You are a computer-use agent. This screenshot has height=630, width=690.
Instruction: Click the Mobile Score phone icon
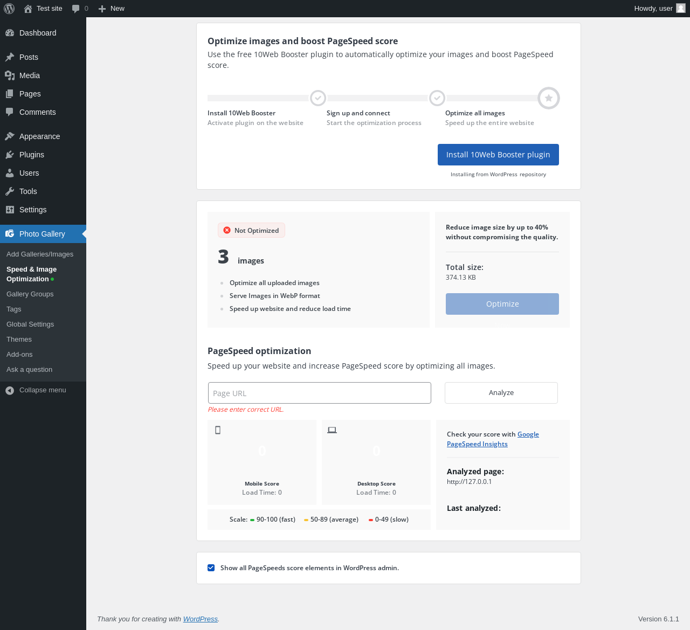click(x=218, y=430)
